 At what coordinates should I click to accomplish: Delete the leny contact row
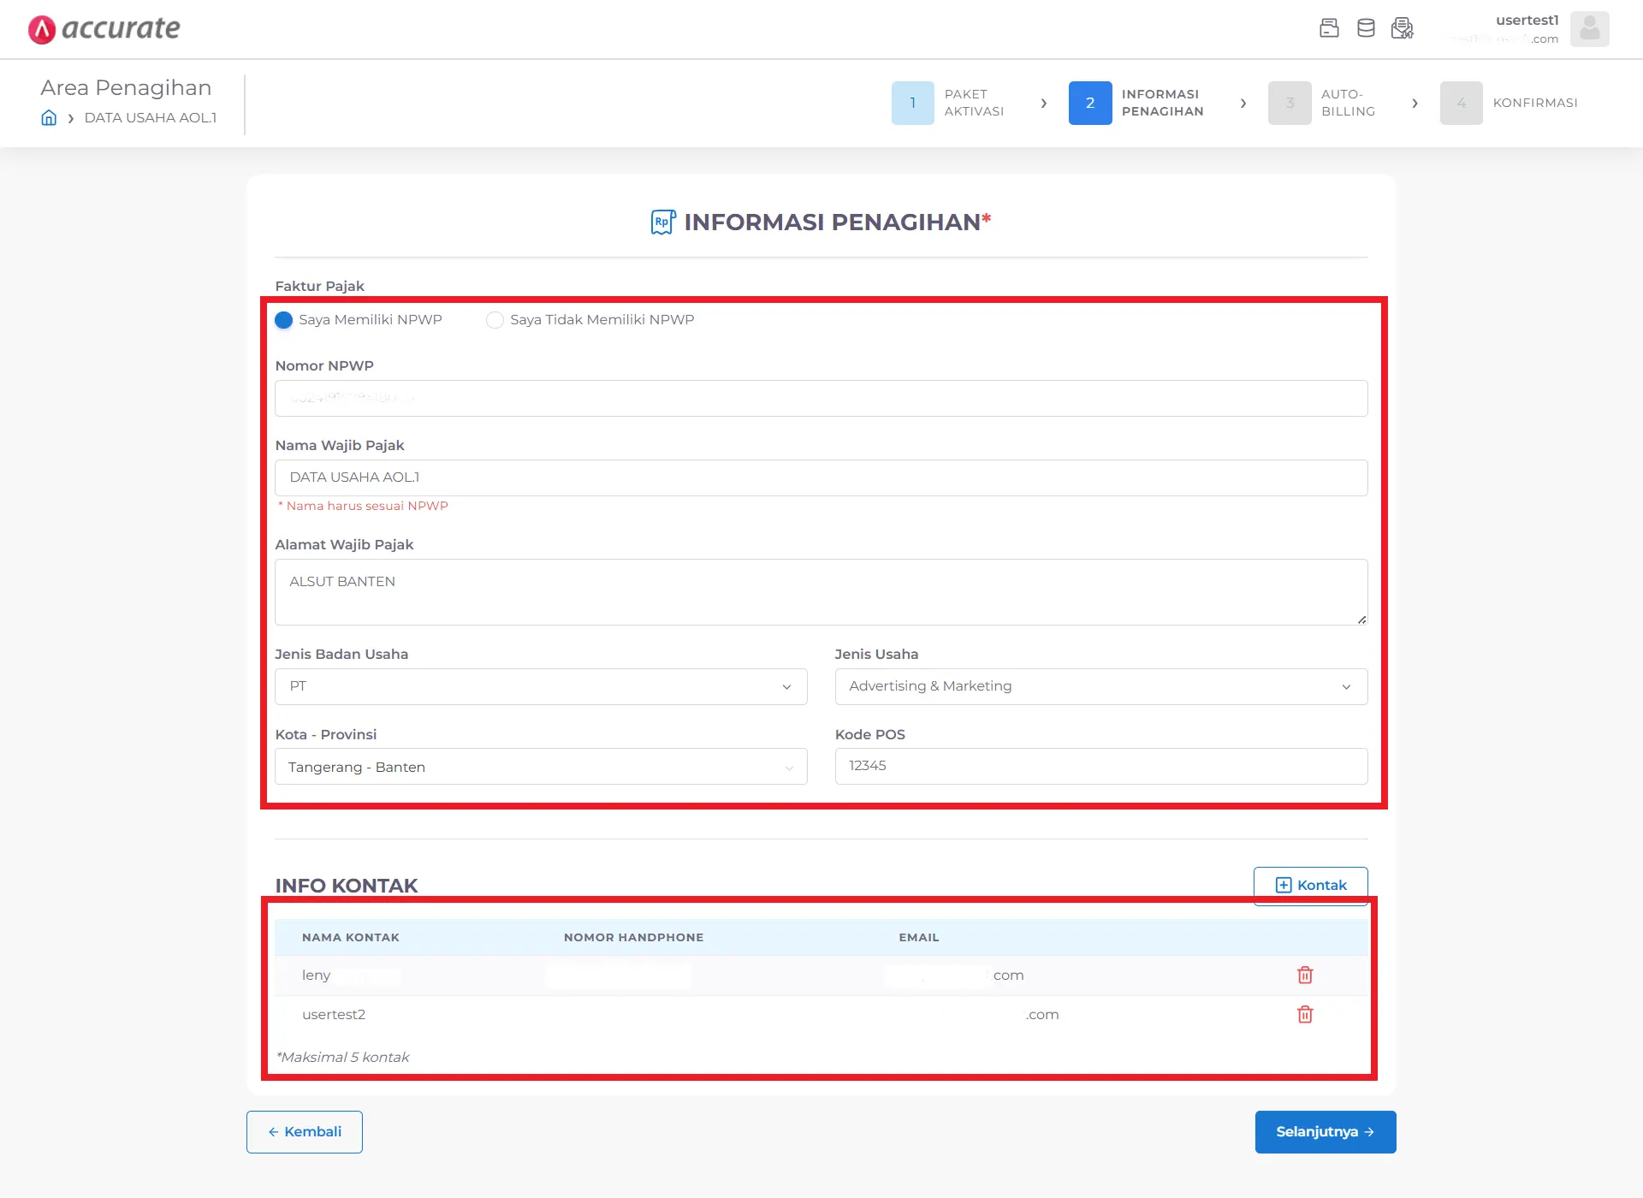click(1305, 975)
